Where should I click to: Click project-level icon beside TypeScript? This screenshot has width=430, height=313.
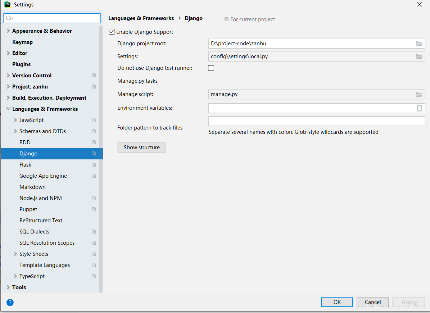click(94, 276)
